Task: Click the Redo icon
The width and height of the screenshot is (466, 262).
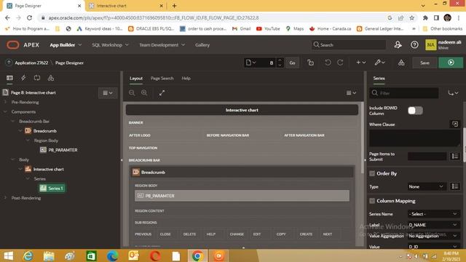Action: pyautogui.click(x=340, y=63)
